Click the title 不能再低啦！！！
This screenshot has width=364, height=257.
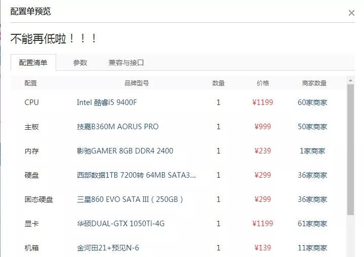tap(53, 39)
